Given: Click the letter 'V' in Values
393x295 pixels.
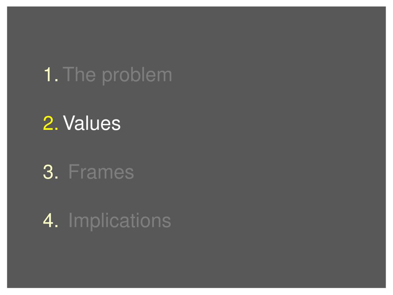Looking at the screenshot, I should click(69, 123).
